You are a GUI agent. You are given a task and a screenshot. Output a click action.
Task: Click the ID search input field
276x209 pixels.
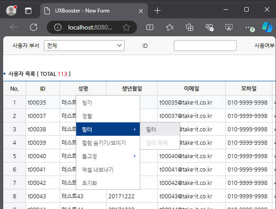pos(205,46)
